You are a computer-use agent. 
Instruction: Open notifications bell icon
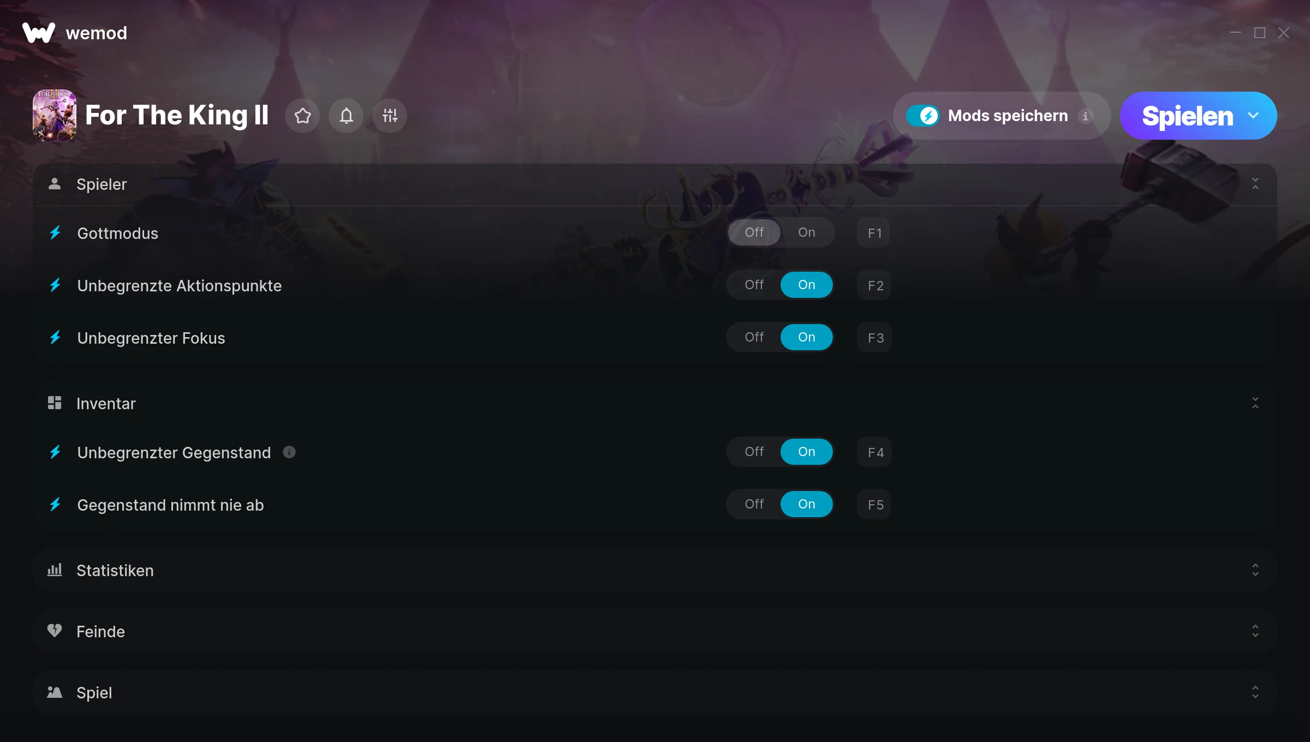pyautogui.click(x=346, y=116)
